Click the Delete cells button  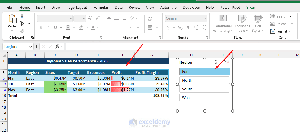pyautogui.click(x=278, y=24)
